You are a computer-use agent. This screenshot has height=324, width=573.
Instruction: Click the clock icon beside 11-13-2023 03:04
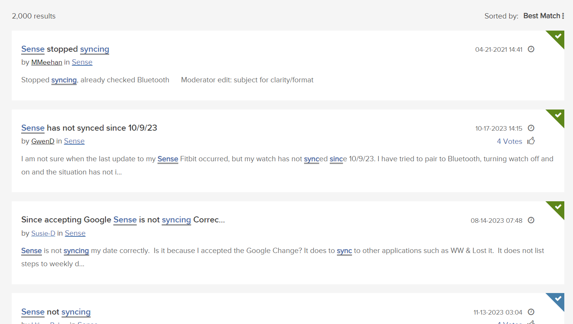[531, 312]
